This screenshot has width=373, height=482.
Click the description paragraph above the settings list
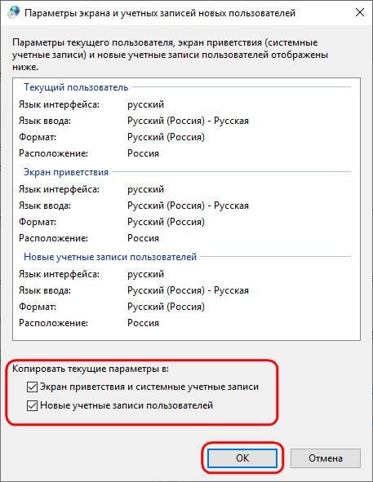pyautogui.click(x=171, y=55)
